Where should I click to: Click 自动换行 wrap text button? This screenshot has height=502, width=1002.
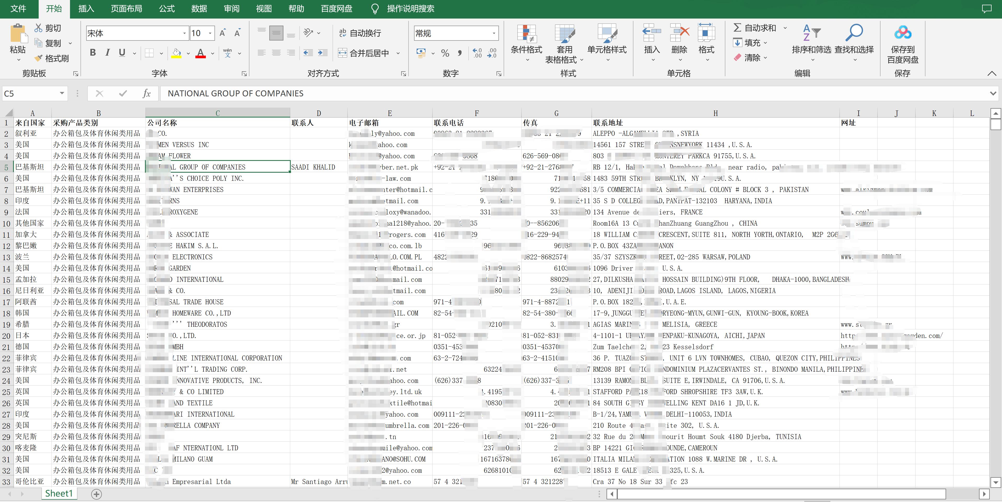click(360, 33)
